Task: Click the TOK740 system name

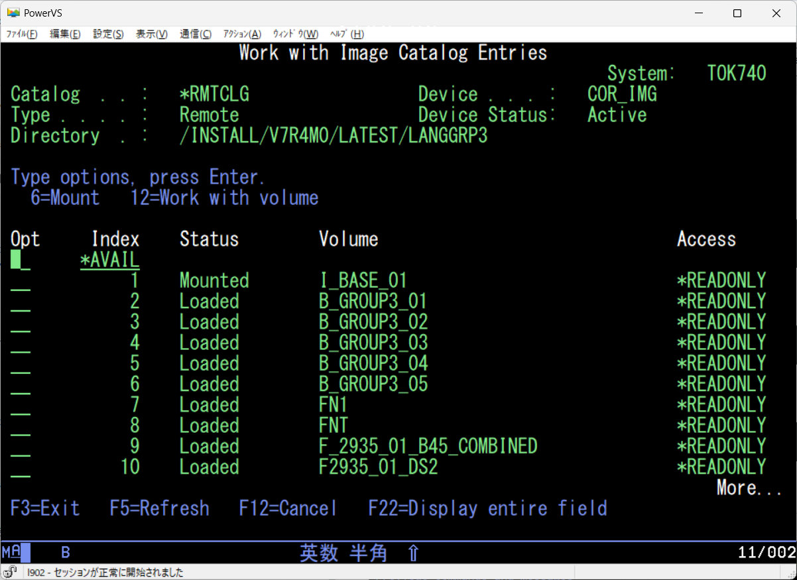Action: tap(737, 73)
